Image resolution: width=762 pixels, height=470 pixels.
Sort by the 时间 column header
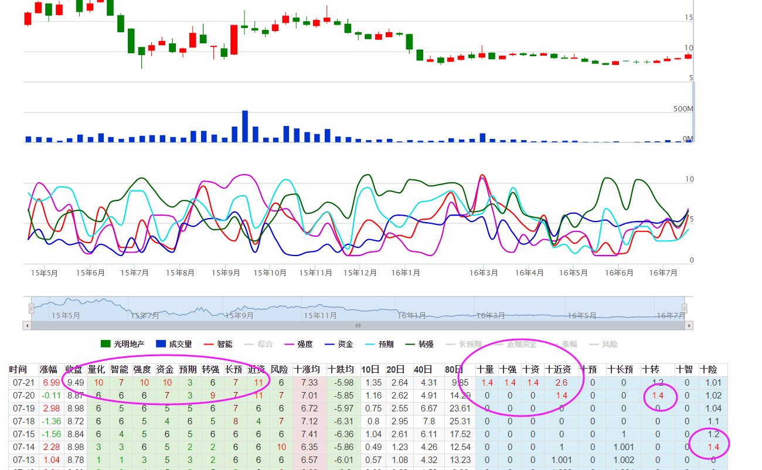[18, 369]
